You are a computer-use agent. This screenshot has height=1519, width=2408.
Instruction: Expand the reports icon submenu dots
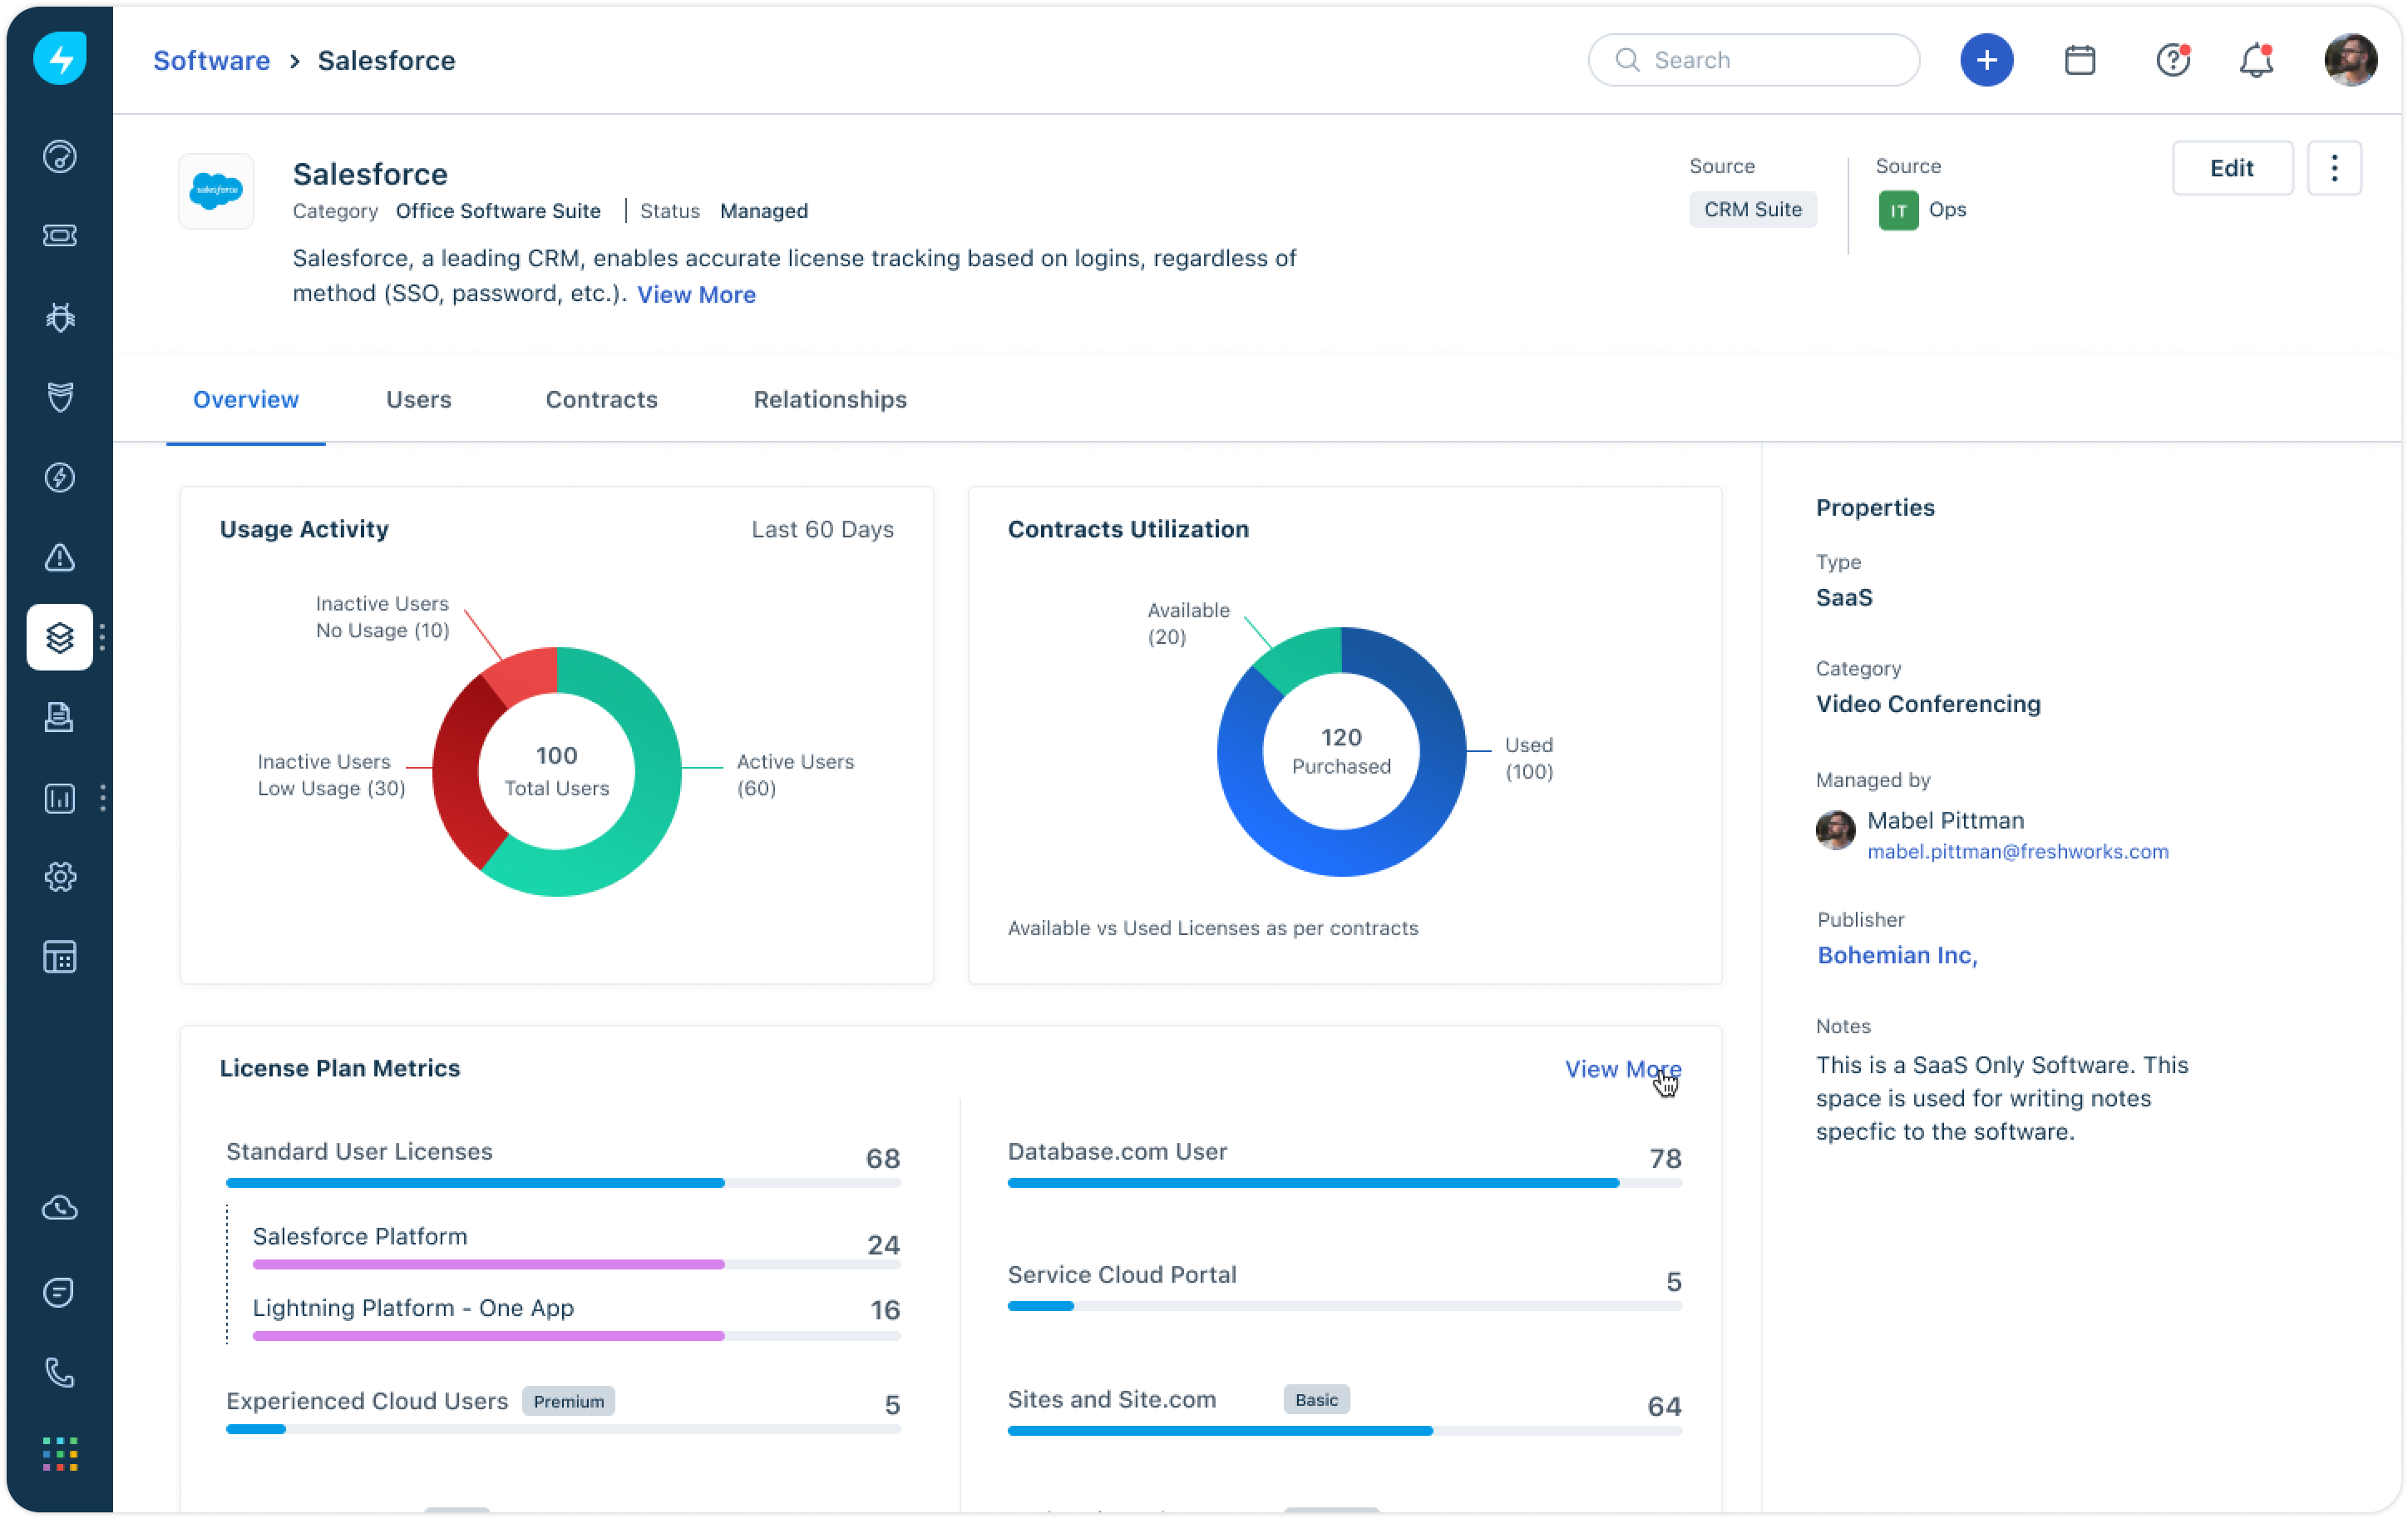(x=103, y=798)
